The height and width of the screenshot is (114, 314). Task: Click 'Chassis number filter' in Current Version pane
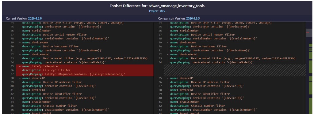pyautogui.click(x=60, y=106)
